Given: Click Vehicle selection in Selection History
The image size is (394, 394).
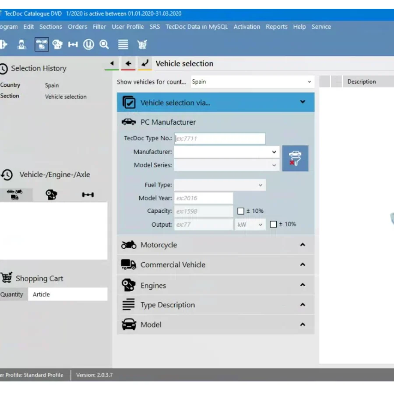Looking at the screenshot, I should [66, 97].
